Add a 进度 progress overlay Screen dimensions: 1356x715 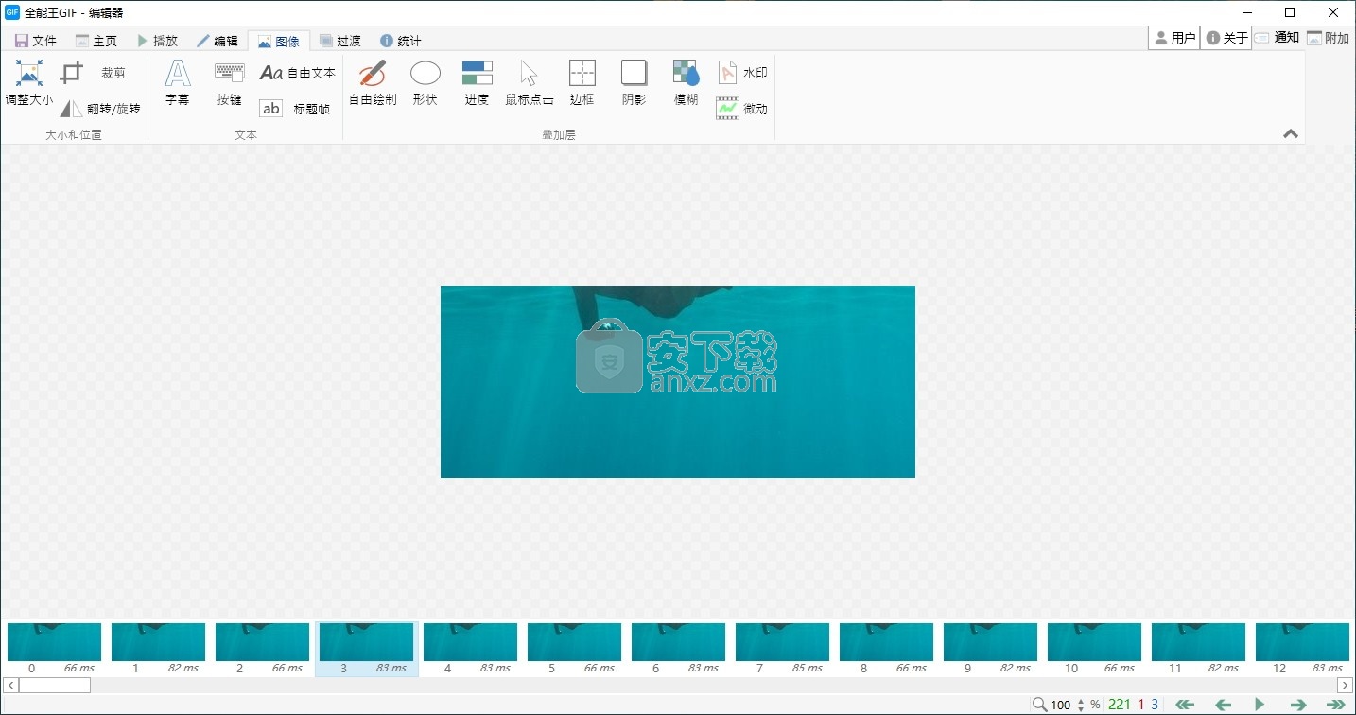click(x=477, y=82)
